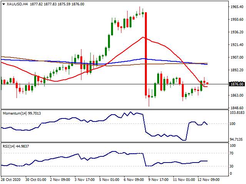
Task: Click the 12 Nov 09:00 time label
Action: pyautogui.click(x=208, y=179)
